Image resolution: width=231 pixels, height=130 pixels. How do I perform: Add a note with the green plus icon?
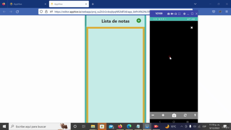point(139,21)
